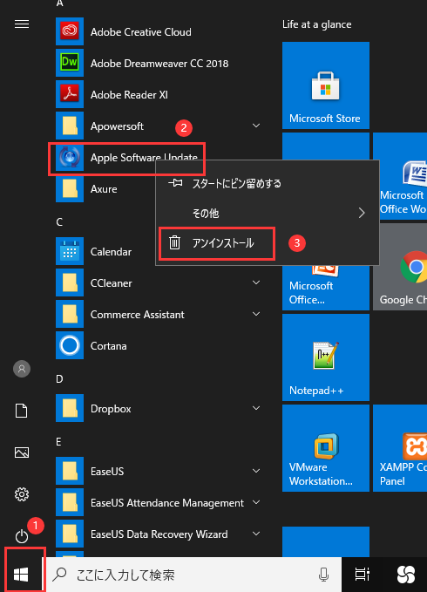Click the trash icon beside アンインストール

[174, 242]
